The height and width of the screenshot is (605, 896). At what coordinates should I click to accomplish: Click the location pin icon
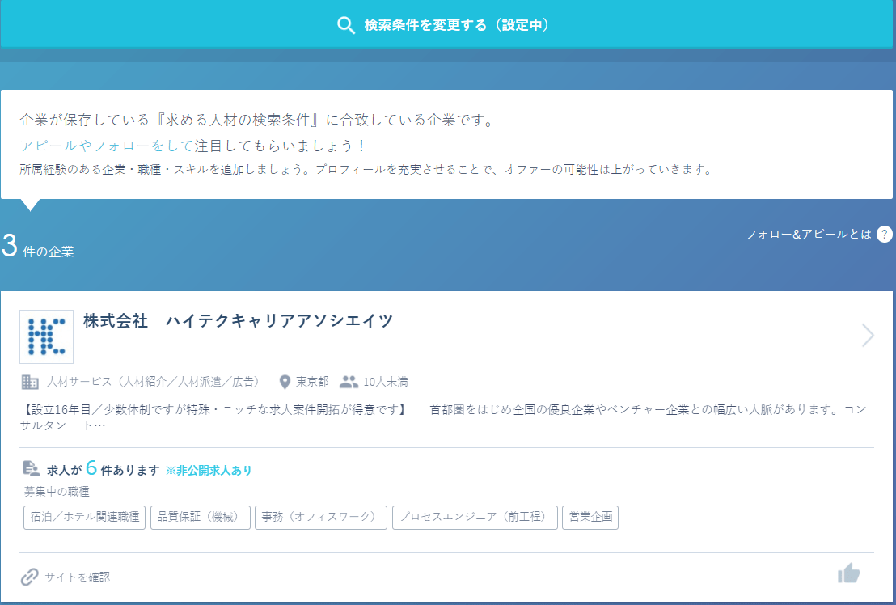pos(285,382)
